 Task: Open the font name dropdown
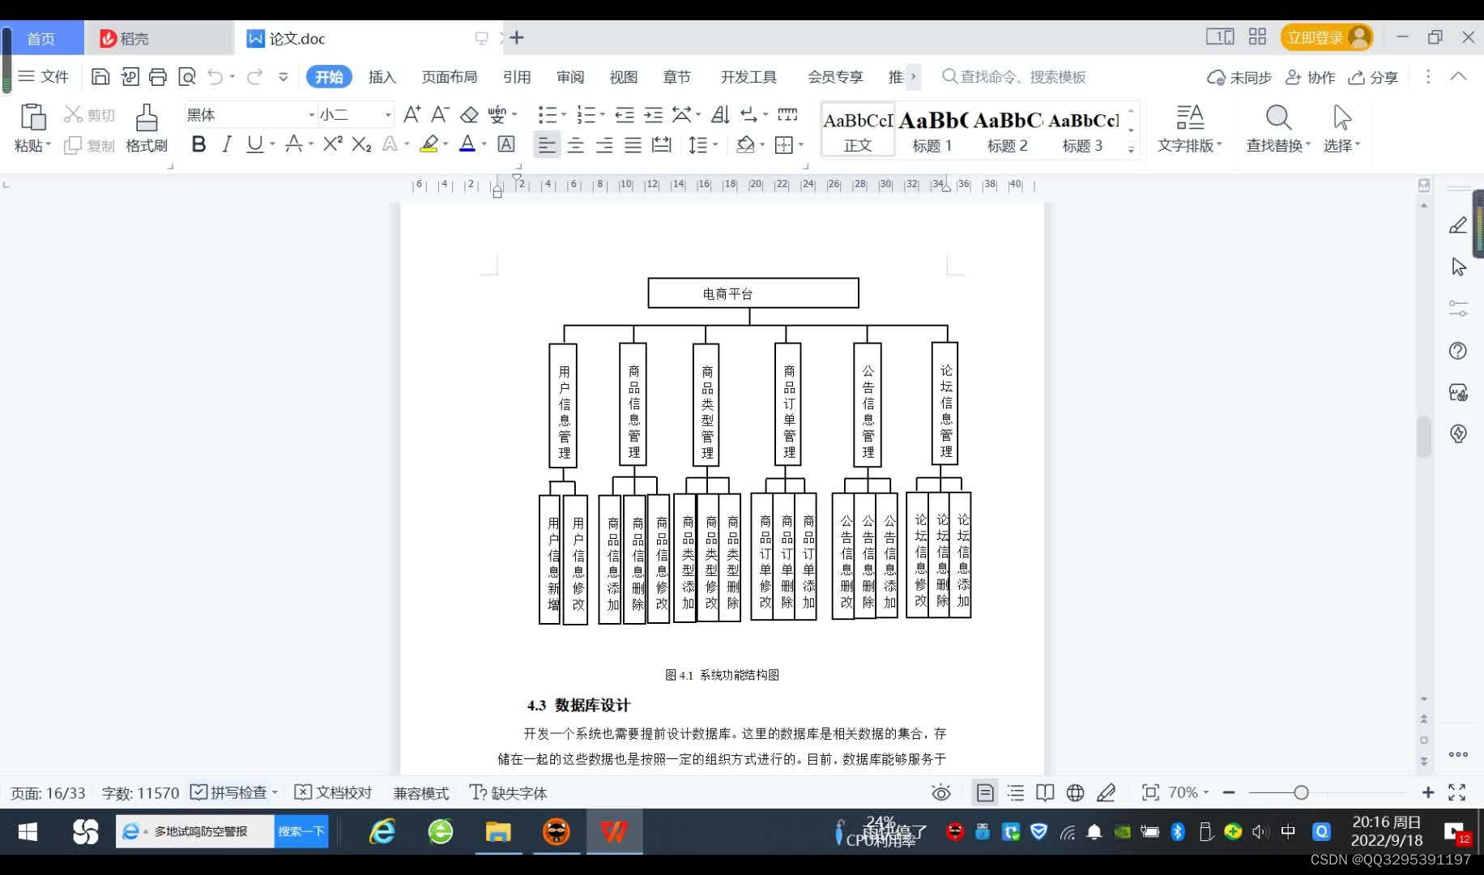311,115
